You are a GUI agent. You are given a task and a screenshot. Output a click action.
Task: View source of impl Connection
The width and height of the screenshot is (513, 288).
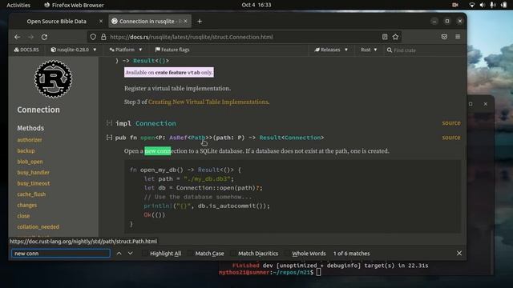[451, 123]
